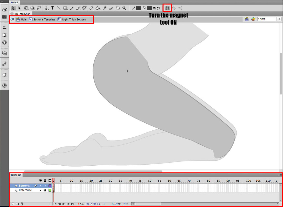Select the Zoom magnifier tool
The height and width of the screenshot is (207, 283).
click(x=124, y=8)
